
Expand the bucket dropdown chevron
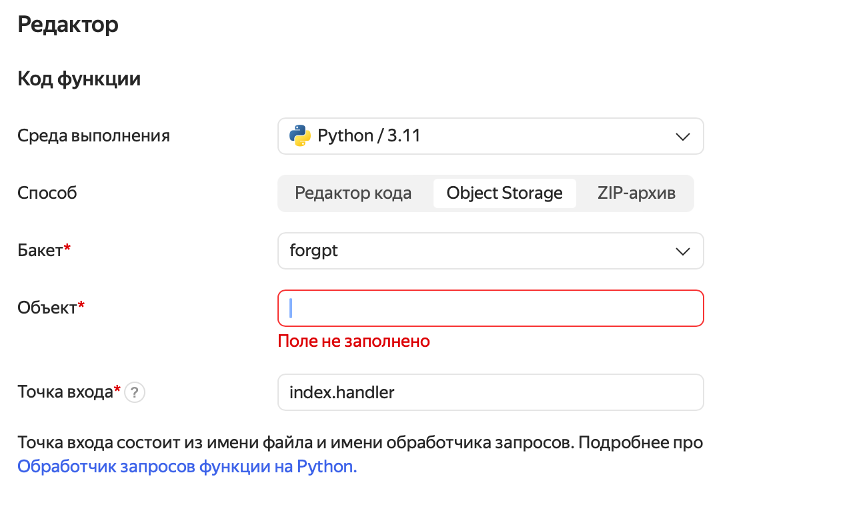tap(682, 251)
